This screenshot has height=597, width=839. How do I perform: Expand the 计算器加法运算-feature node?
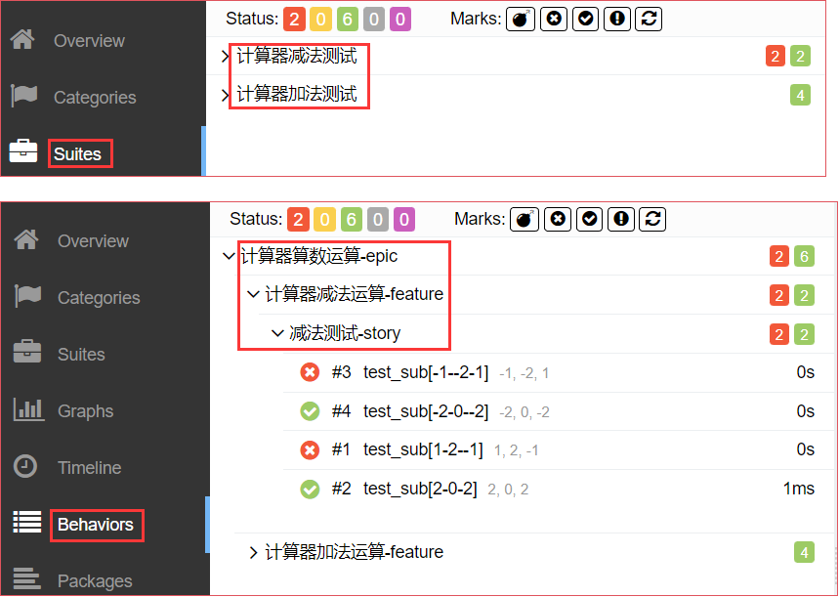(x=254, y=552)
